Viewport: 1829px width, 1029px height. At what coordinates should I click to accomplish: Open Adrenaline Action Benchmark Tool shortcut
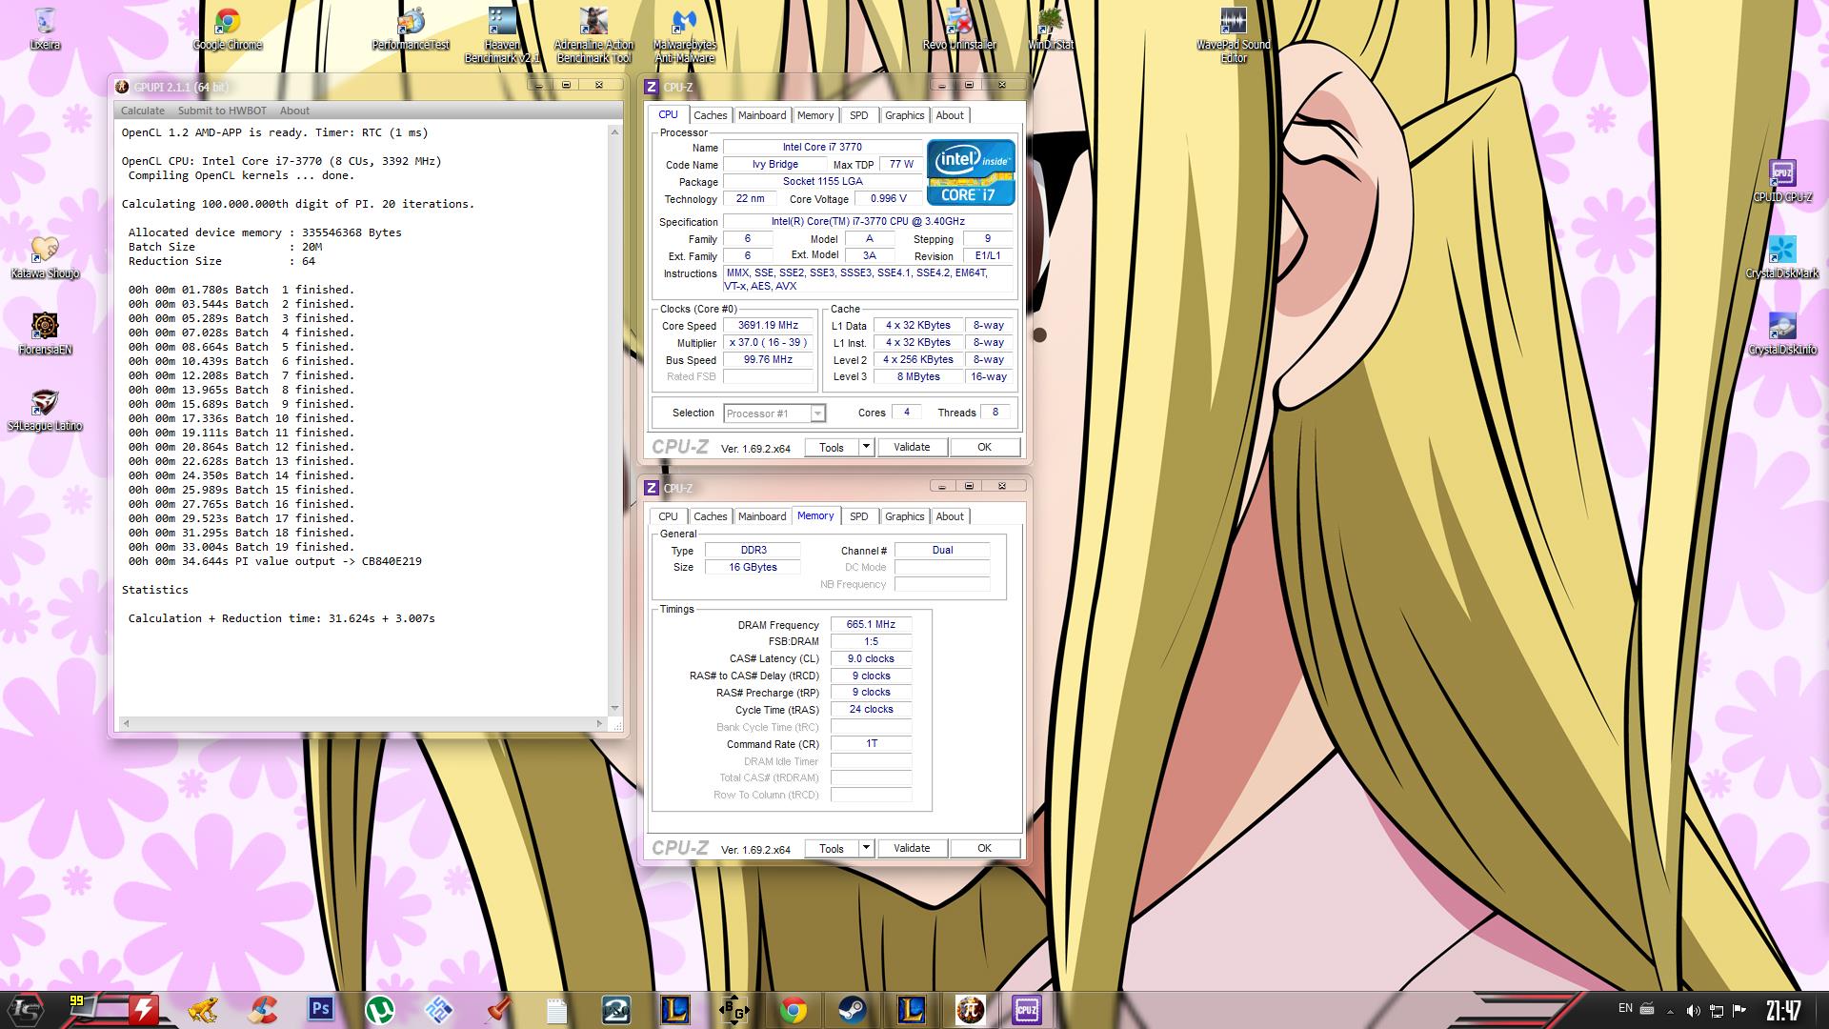coord(593,35)
